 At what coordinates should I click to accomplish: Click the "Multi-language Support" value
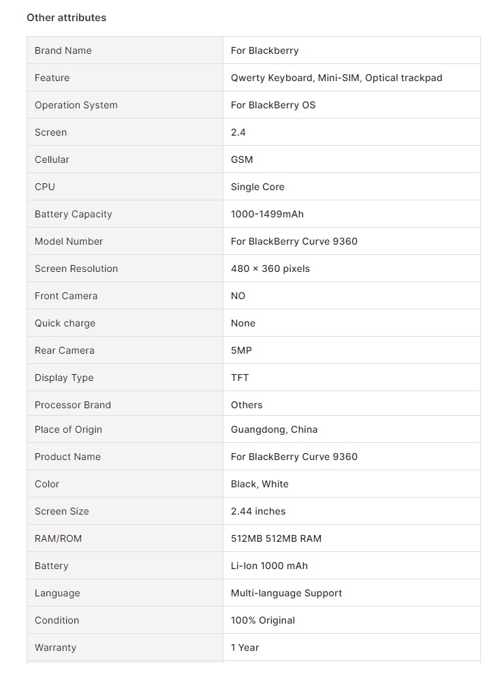(x=286, y=593)
